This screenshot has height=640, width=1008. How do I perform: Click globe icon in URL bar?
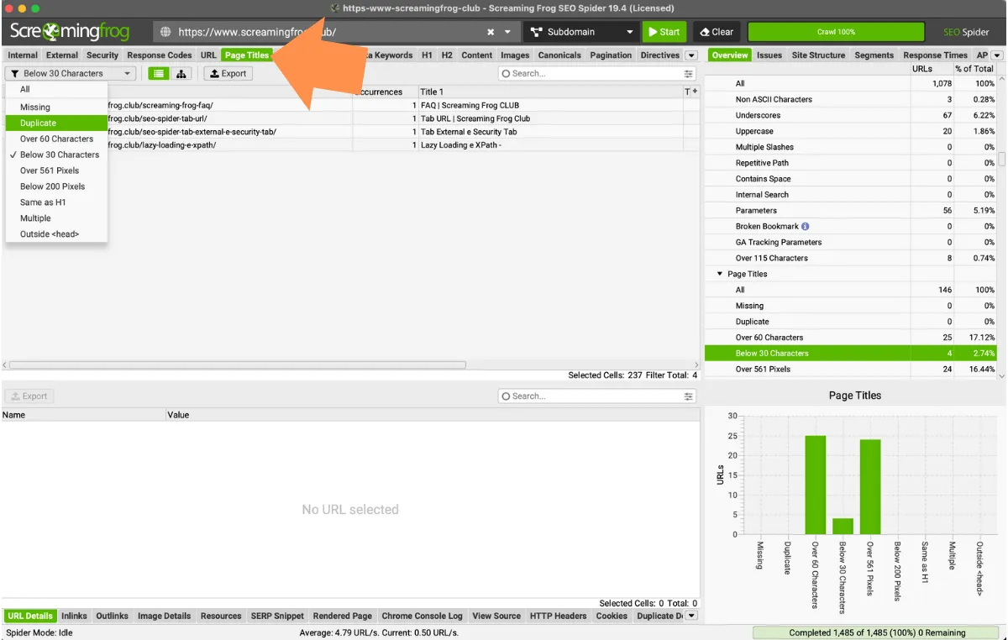[x=165, y=32]
